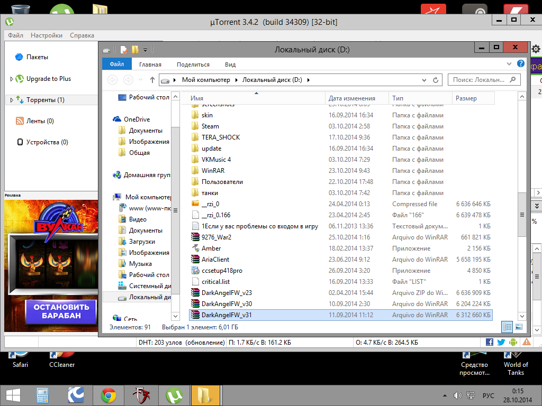Select the Пользователи folder row
The width and height of the screenshot is (542, 406).
(x=341, y=182)
